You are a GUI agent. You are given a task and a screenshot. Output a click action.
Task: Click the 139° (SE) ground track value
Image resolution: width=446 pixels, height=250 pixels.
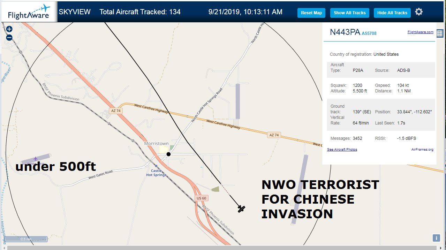(x=362, y=112)
